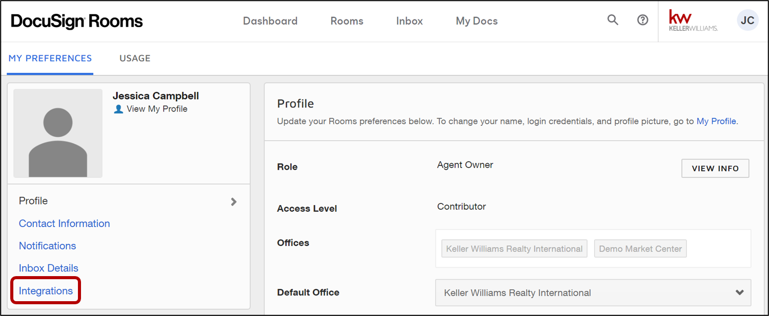The height and width of the screenshot is (316, 769).
Task: Click the Keller Williams Realty International office tag
Action: pos(514,249)
